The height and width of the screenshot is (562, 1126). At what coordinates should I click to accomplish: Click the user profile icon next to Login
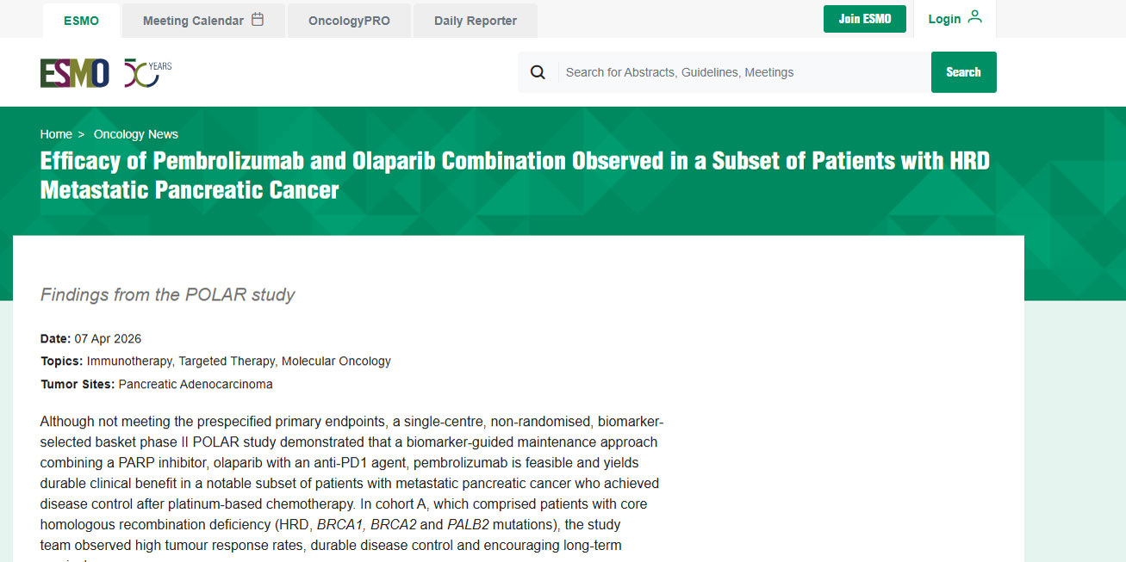pyautogui.click(x=974, y=17)
